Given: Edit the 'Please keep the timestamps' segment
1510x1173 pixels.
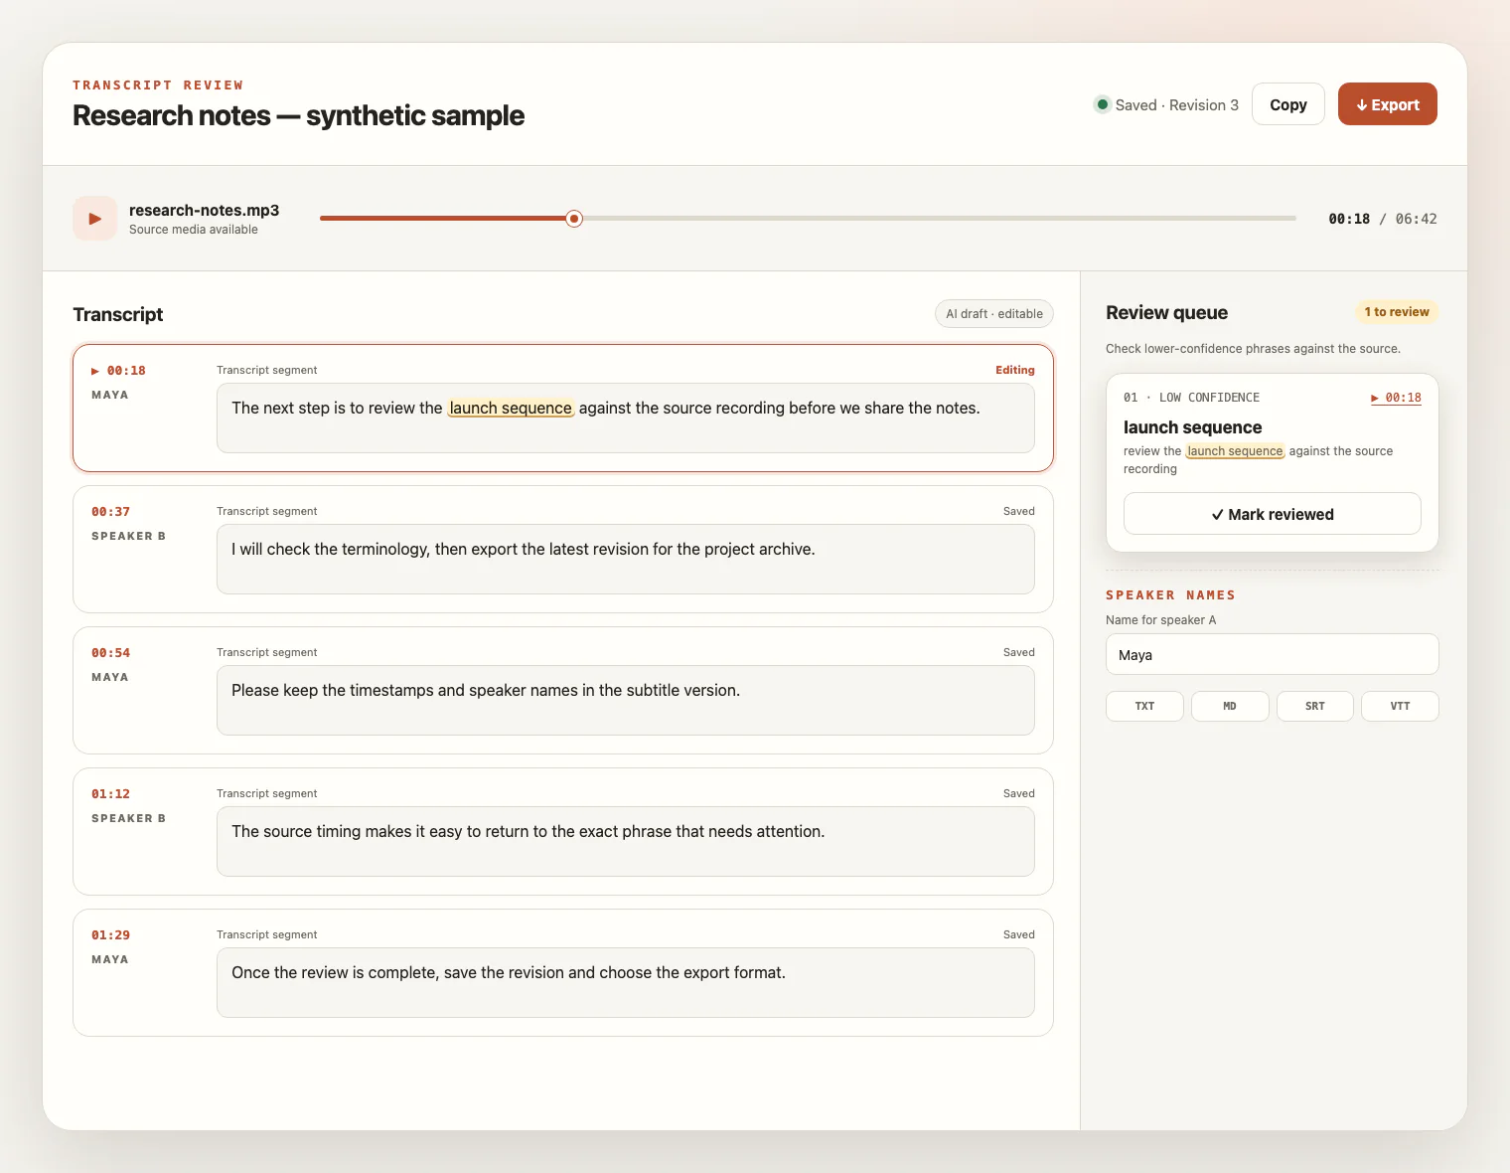Looking at the screenshot, I should click(626, 700).
